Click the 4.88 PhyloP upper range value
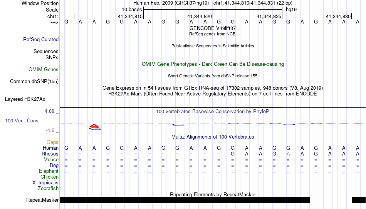 tap(49, 111)
